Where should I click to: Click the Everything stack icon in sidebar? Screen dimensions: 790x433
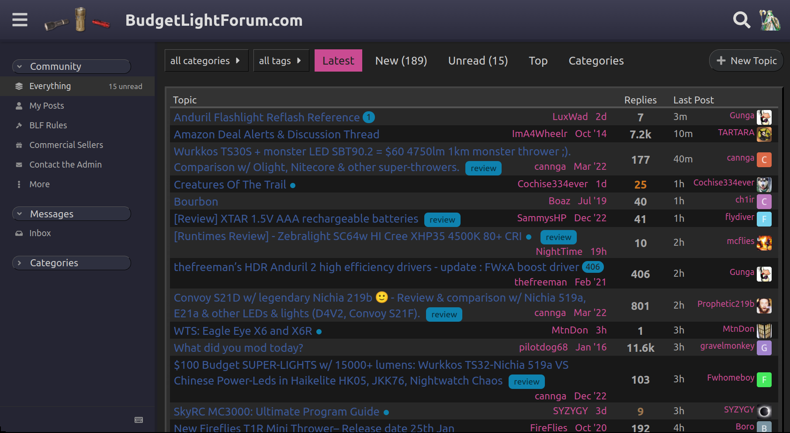coord(19,86)
